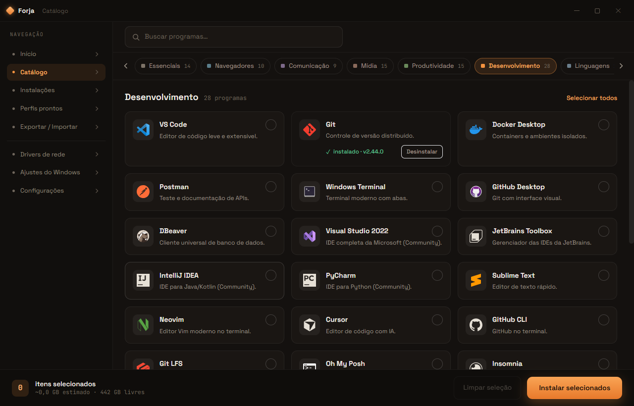Screen dimensions: 634x406
Task: Select the Neovim checkbox
Action: [x=271, y=320]
